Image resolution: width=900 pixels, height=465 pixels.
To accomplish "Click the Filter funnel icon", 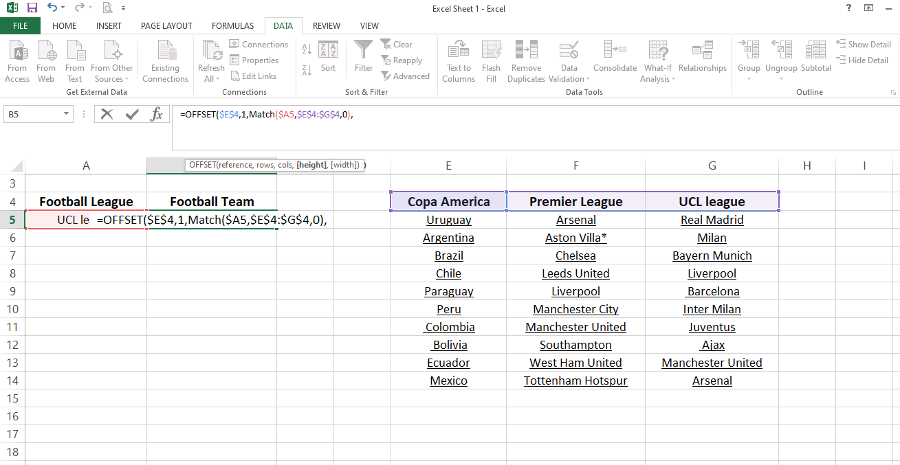I will tap(364, 51).
